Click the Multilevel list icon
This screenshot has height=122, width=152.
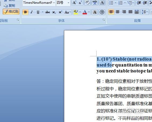click(x=130, y=3)
